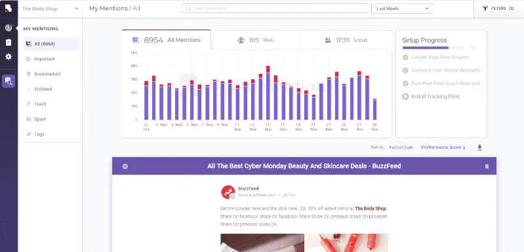Click the 15 Nov peak bar in chart
The height and width of the screenshot is (252, 524).
(268, 93)
